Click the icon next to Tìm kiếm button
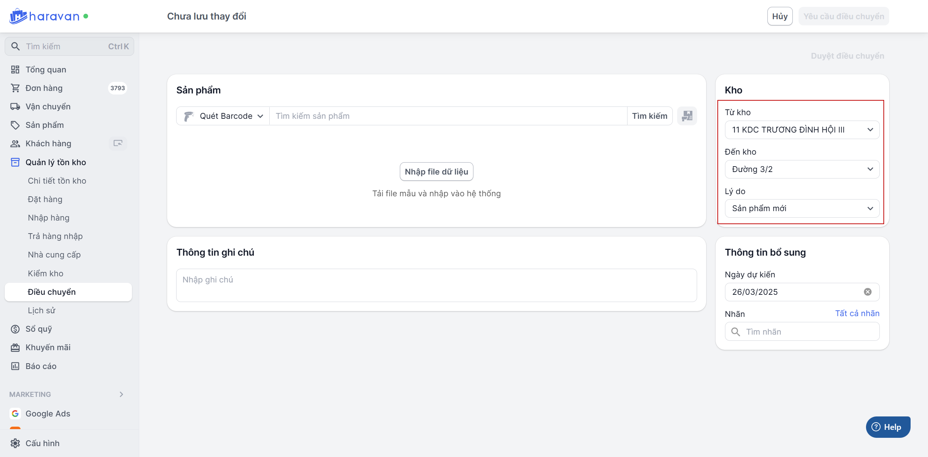This screenshot has width=928, height=457. (x=687, y=116)
